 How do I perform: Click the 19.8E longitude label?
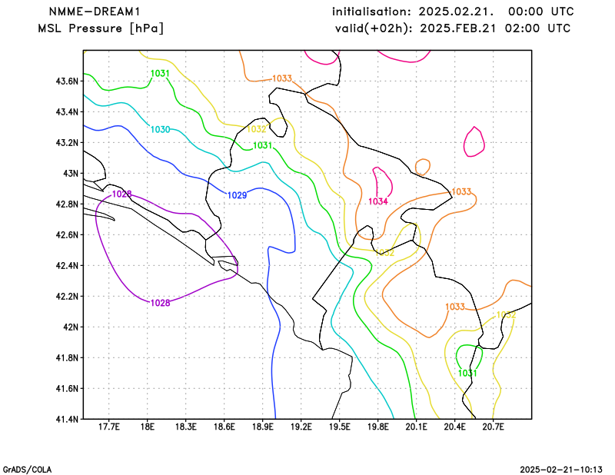point(378,427)
